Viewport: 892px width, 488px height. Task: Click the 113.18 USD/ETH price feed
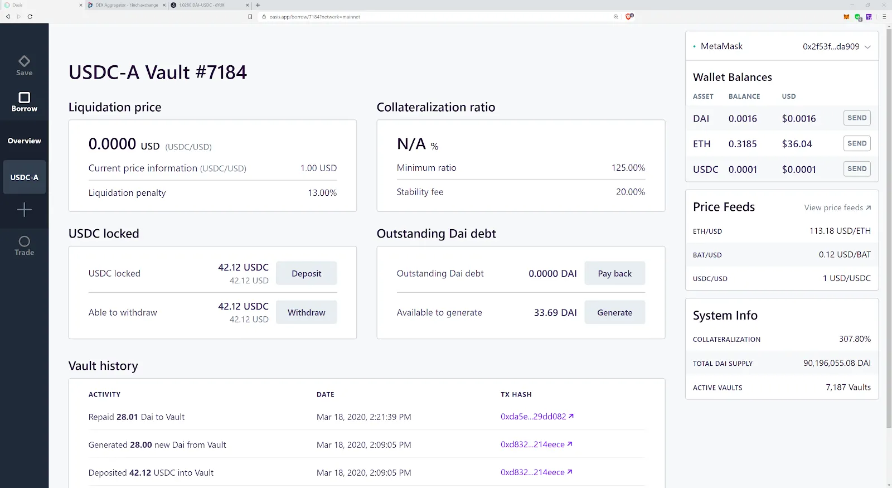840,231
